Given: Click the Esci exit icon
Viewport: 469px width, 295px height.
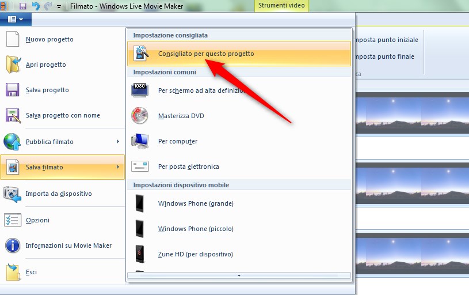Looking at the screenshot, I should pos(13,272).
